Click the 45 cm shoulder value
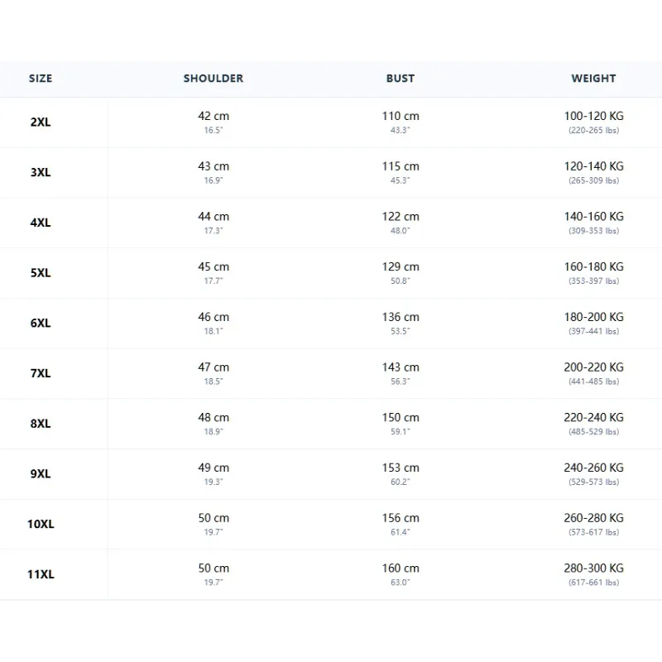The image size is (662, 662). point(213,266)
